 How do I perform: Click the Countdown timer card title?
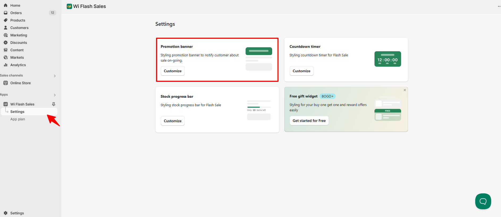pos(305,46)
